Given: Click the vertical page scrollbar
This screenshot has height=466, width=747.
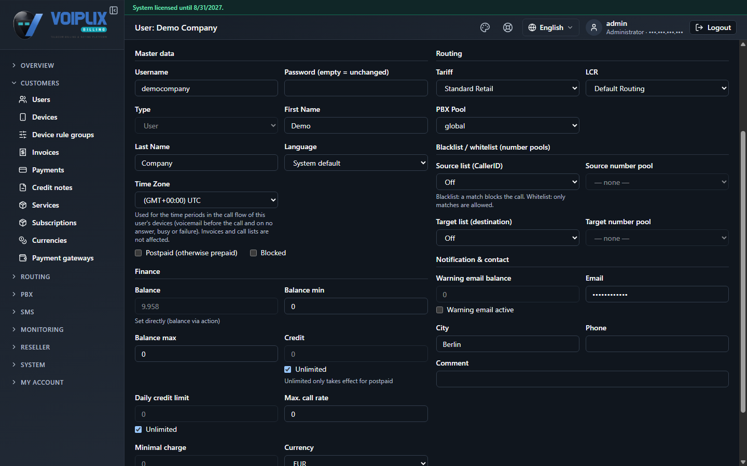Looking at the screenshot, I should tap(743, 272).
